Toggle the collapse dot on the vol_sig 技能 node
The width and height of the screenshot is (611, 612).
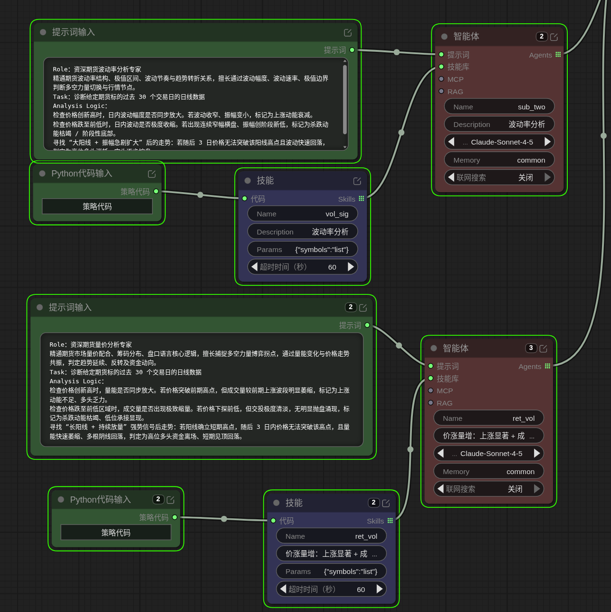click(248, 181)
